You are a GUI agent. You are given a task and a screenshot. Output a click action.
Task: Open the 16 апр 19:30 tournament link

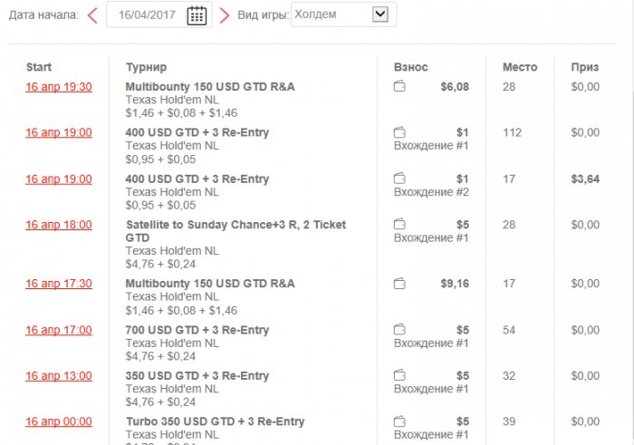tap(59, 87)
